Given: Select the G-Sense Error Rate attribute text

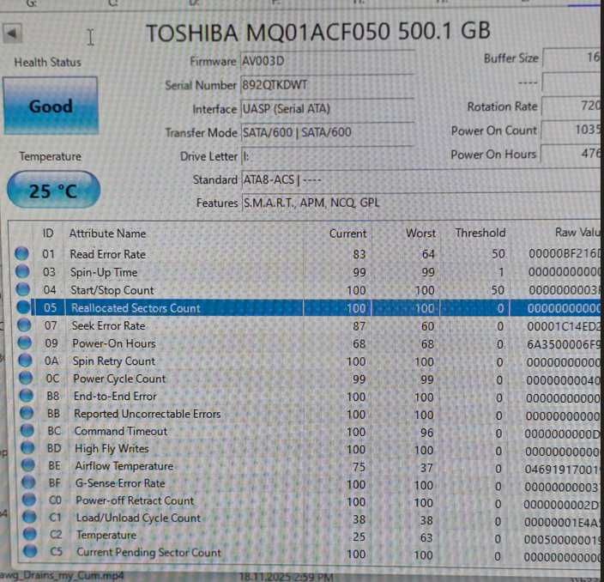Looking at the screenshot, I should click(120, 483).
